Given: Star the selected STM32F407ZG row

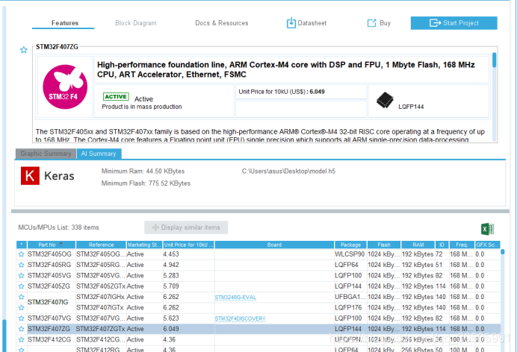Looking at the screenshot, I should [22, 329].
